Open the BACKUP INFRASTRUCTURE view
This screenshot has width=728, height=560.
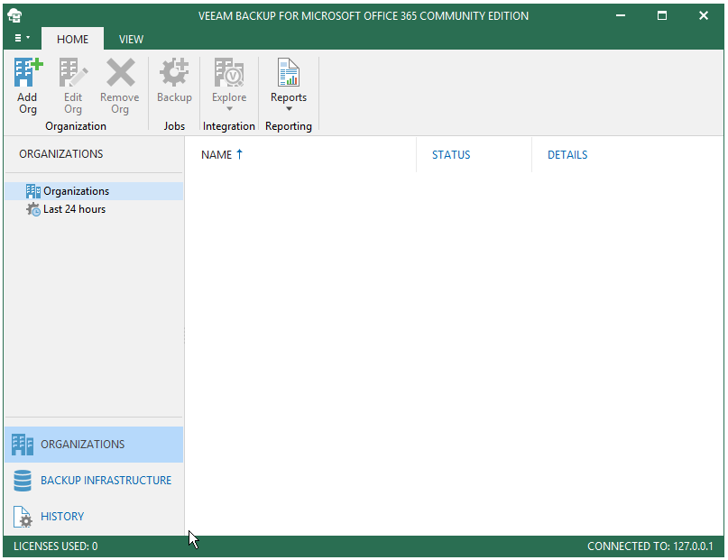pyautogui.click(x=94, y=481)
